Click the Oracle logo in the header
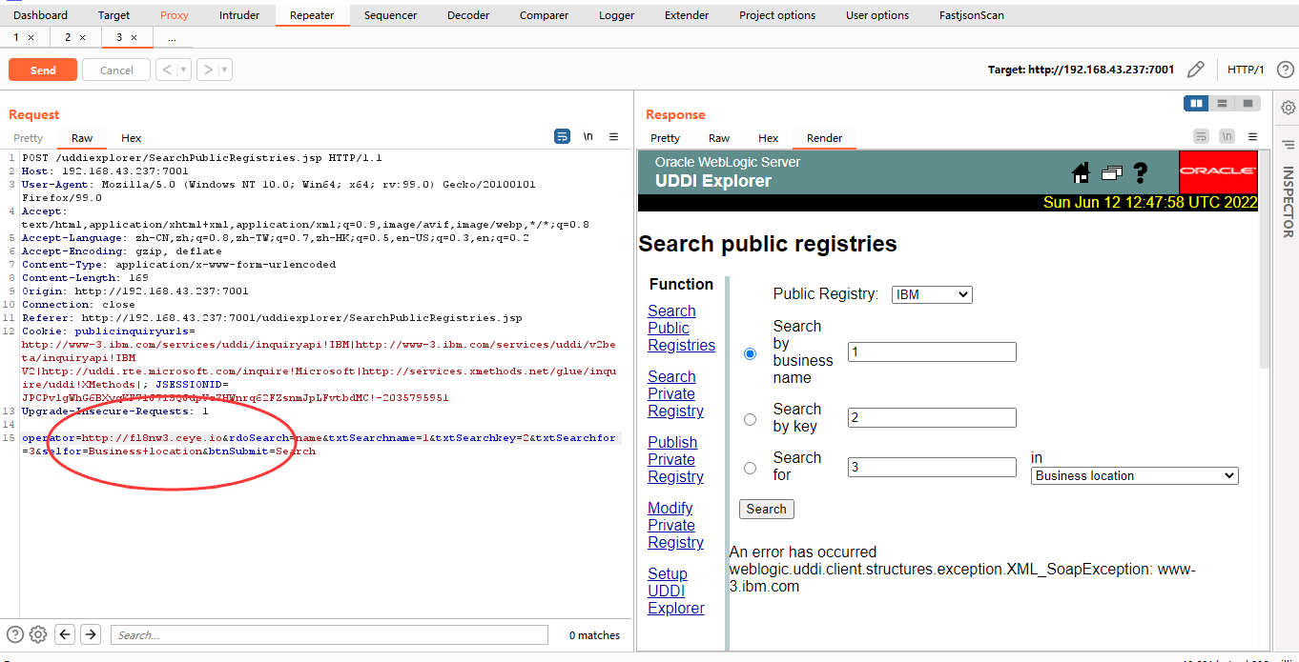 pos(1218,171)
